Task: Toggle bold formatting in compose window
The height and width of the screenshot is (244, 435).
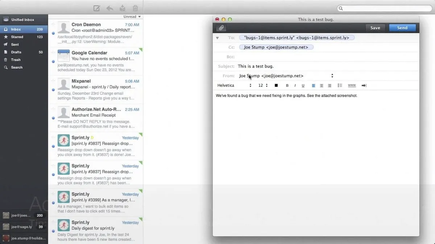Action: (287, 86)
